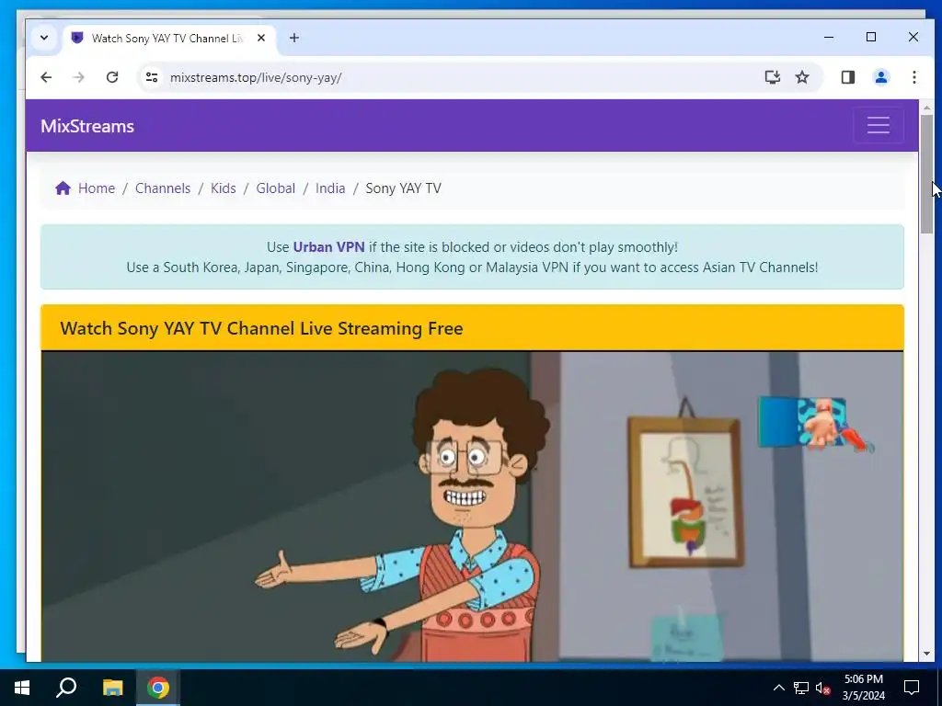Expand the tab search dropdown arrow
Viewport: 942px width, 706px height.
44,38
